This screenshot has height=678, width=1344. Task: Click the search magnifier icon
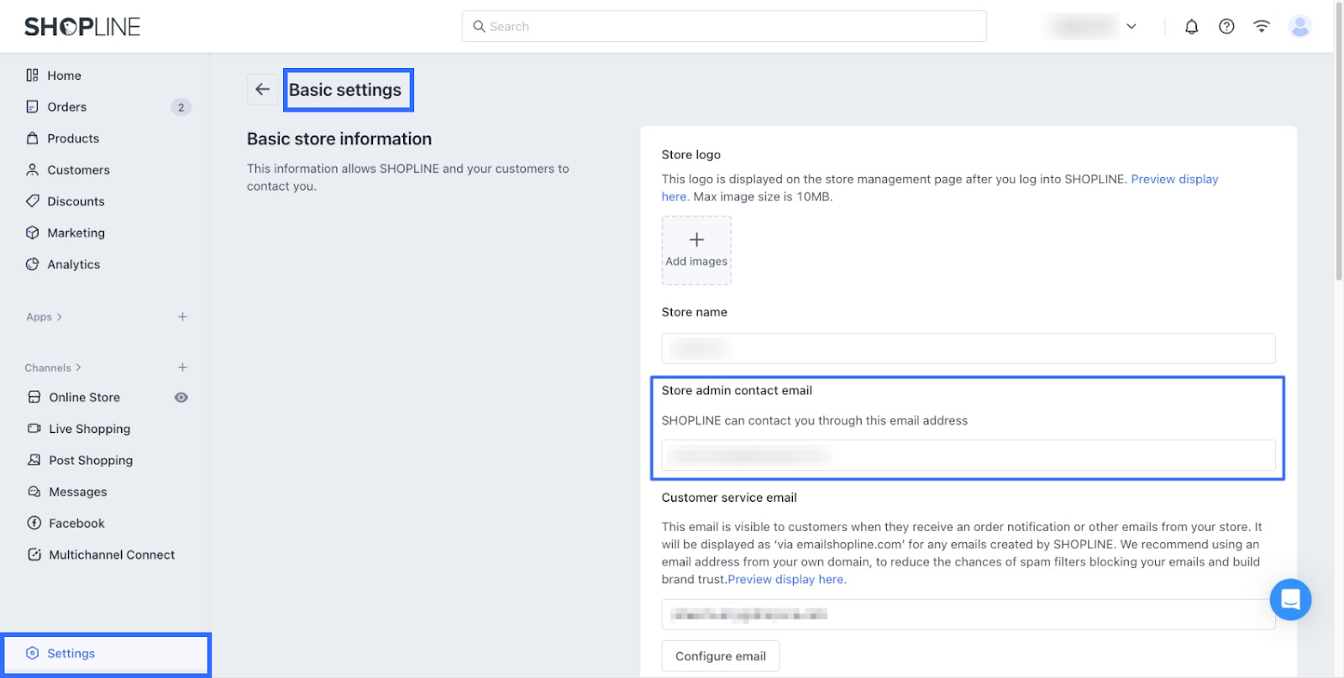pos(479,27)
